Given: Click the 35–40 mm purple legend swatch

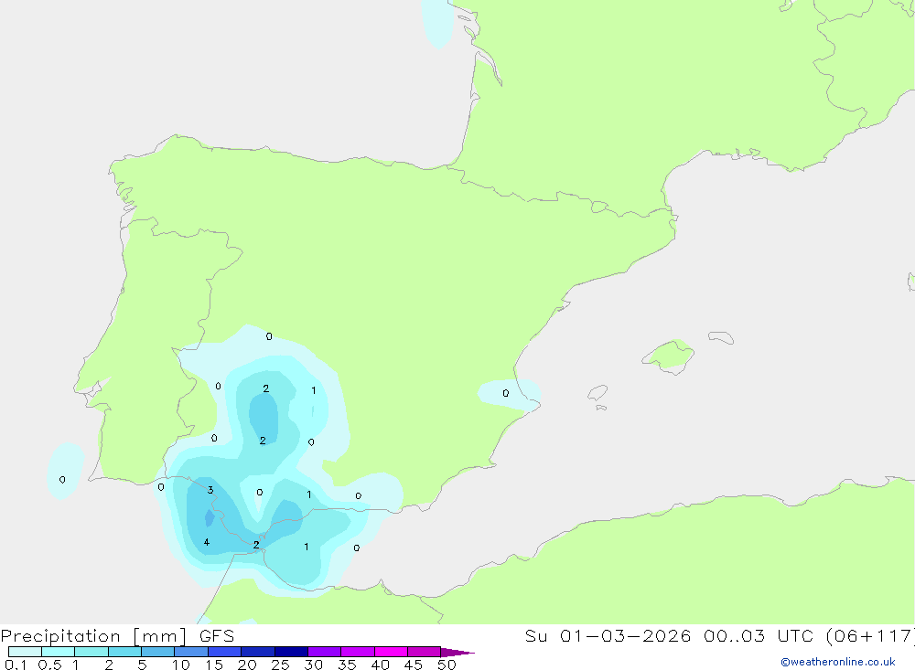Looking at the screenshot, I should tap(357, 652).
